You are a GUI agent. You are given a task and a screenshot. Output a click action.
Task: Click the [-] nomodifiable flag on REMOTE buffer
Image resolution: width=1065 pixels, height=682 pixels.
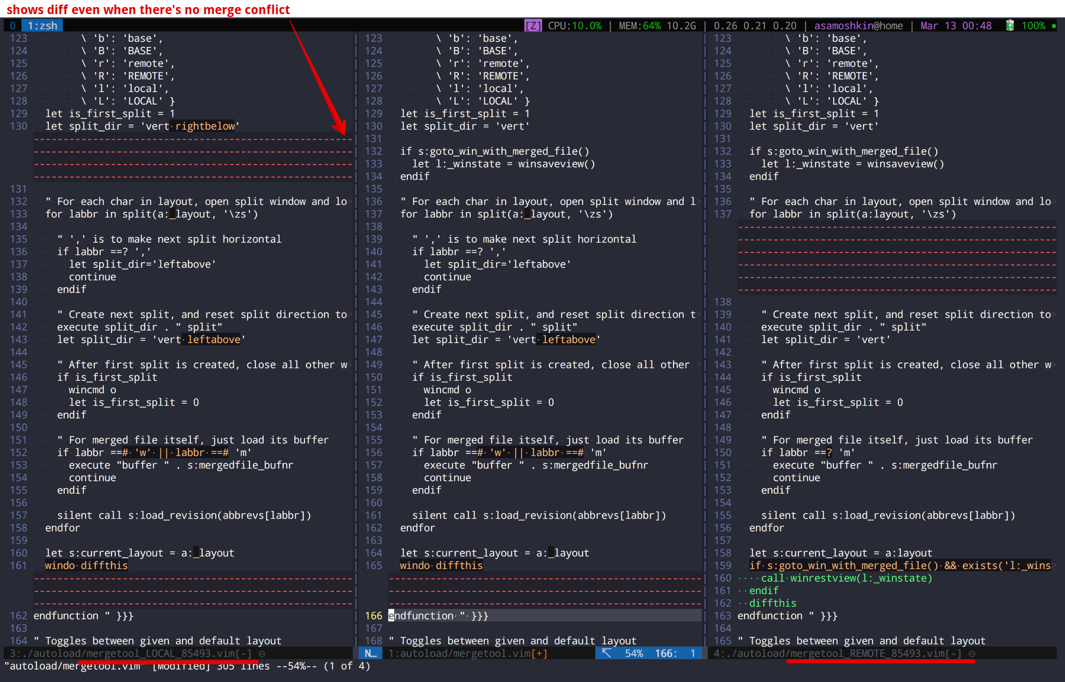pos(953,653)
